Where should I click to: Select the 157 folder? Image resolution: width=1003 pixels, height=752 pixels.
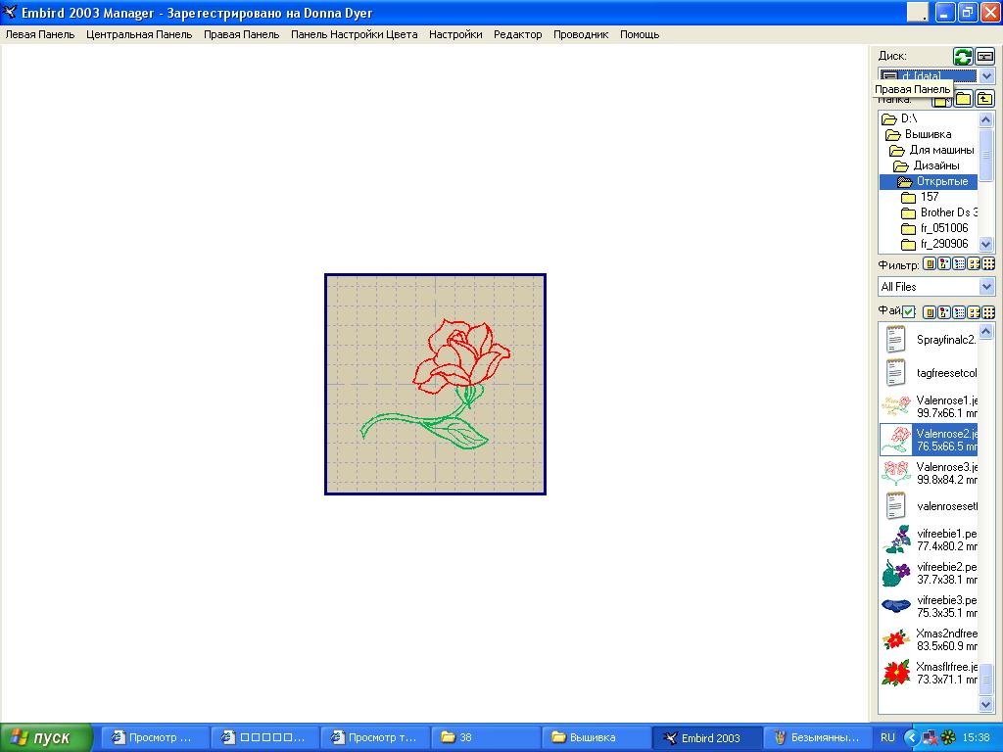click(920, 197)
